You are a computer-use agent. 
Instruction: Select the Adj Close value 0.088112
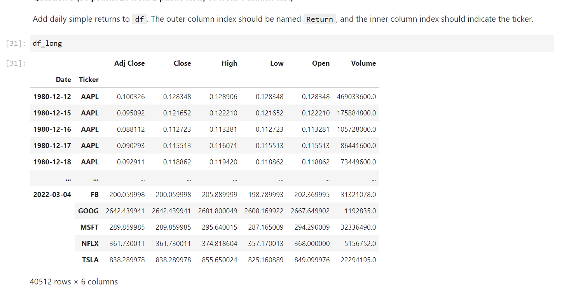[x=131, y=129]
